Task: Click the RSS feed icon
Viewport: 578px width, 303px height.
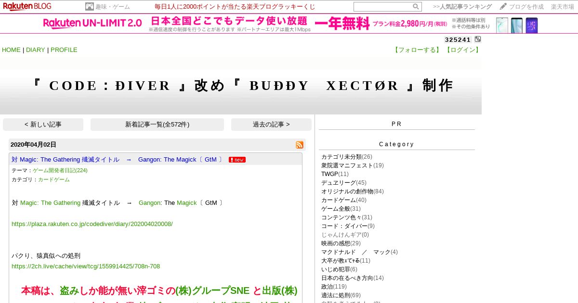Action: [x=300, y=145]
